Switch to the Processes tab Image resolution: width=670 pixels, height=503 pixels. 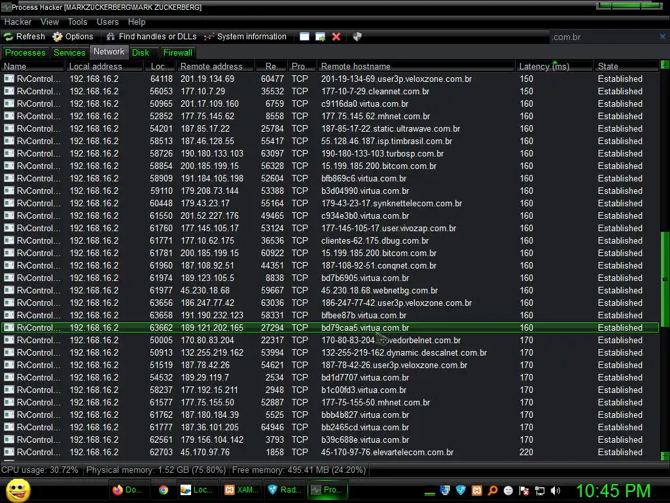[26, 52]
